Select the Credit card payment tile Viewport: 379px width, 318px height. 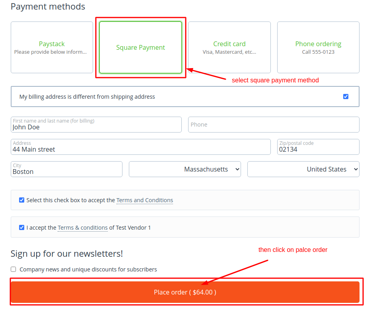tap(229, 47)
